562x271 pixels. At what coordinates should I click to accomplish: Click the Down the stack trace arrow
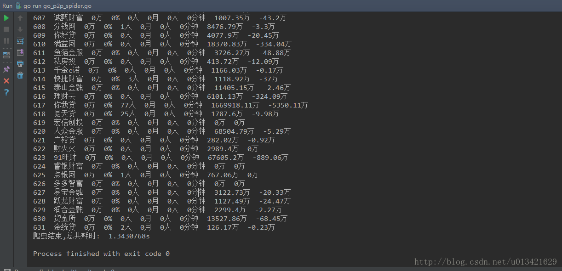click(20, 29)
